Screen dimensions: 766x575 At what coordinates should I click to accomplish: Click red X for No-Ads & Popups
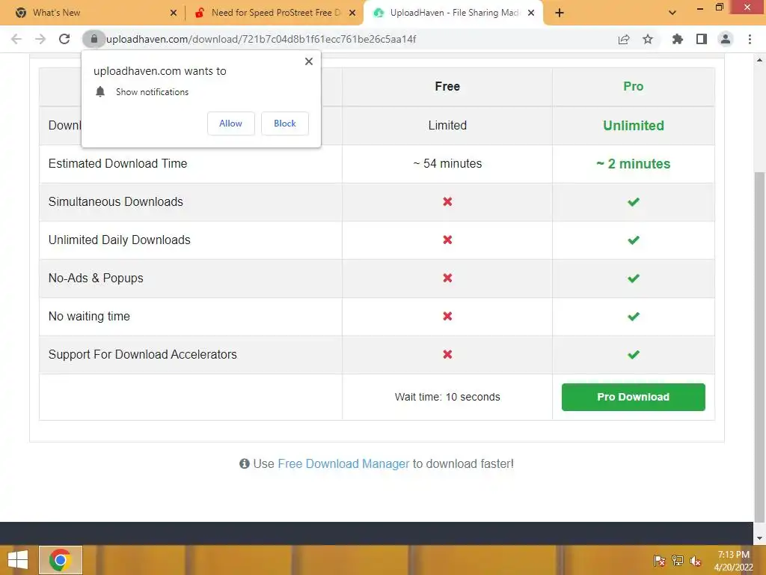pyautogui.click(x=447, y=278)
